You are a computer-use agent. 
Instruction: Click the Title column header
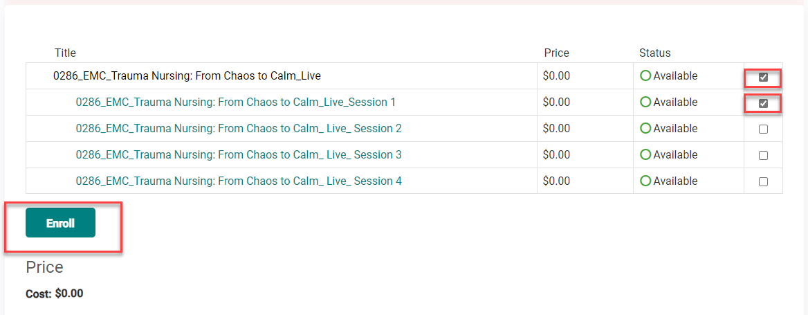(x=65, y=53)
